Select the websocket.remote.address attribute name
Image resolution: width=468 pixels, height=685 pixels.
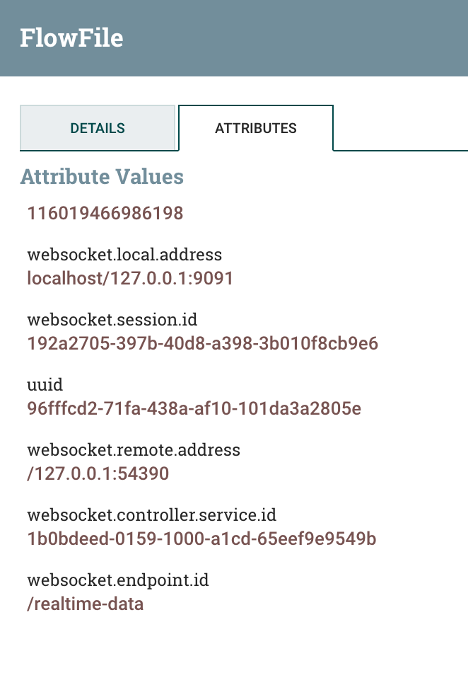[134, 450]
